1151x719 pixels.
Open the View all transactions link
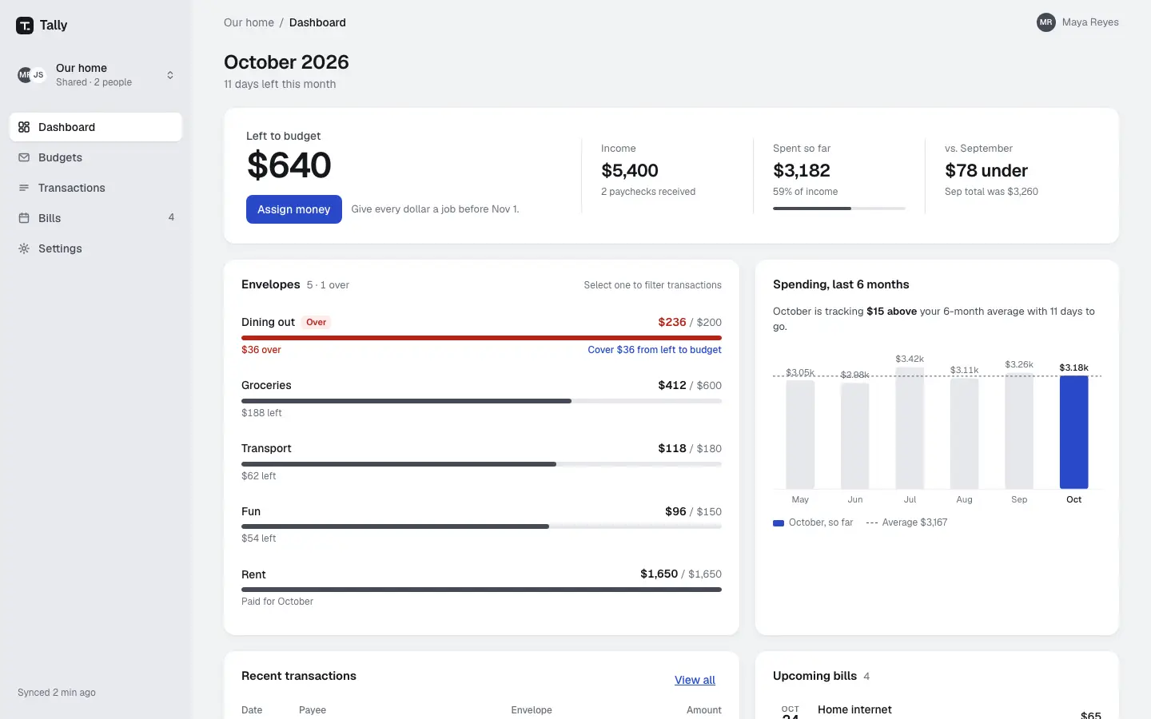coord(695,680)
